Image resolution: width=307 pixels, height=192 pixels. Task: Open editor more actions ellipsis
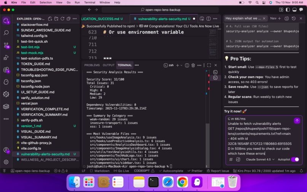coord(215,19)
